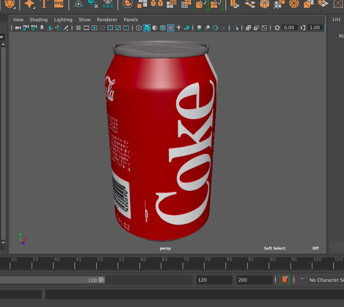Toggle the Film Gate display

click(86, 28)
